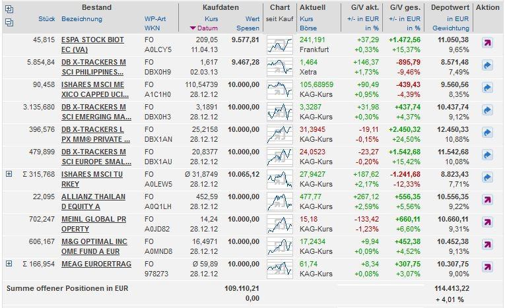Click the pink action icon for MEAG EUROERTRAG
The width and height of the screenshot is (505, 308).
coord(487,267)
